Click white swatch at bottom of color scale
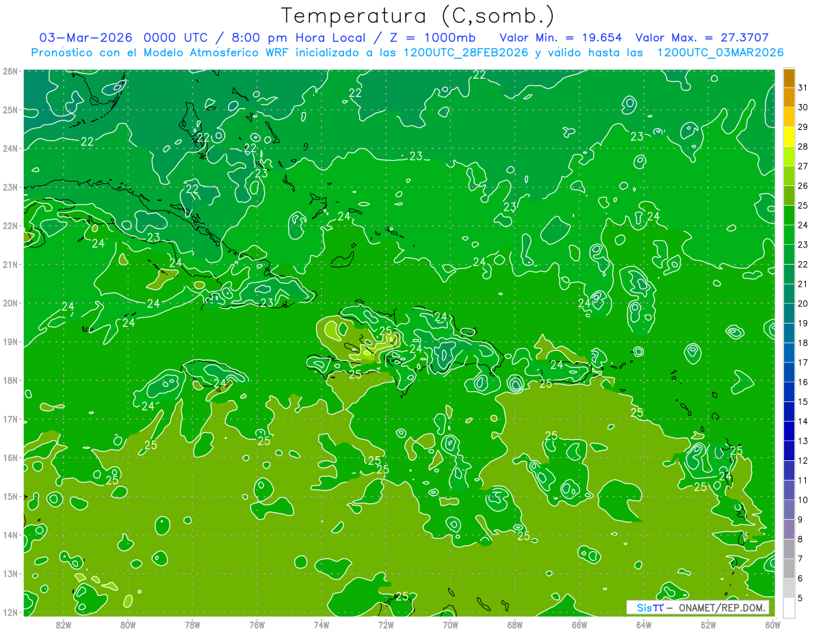The height and width of the screenshot is (634, 821). [x=789, y=607]
